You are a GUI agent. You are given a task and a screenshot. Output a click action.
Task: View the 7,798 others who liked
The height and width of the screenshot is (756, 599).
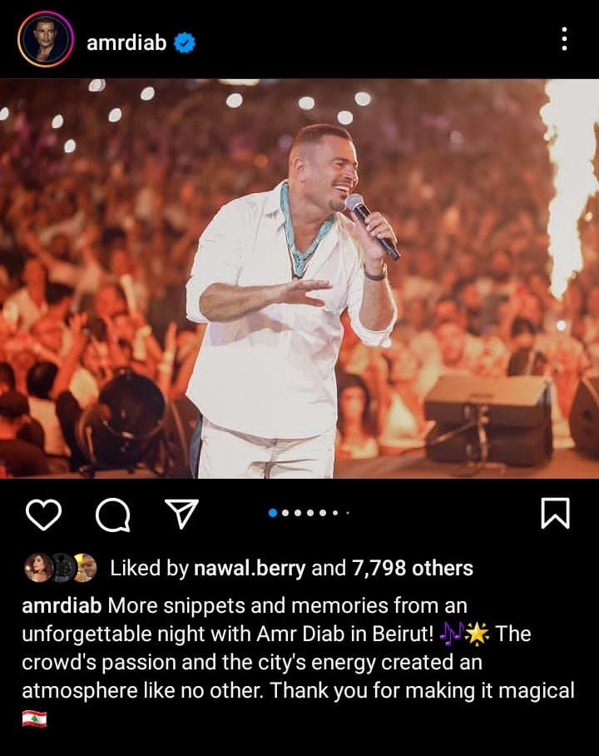[413, 568]
